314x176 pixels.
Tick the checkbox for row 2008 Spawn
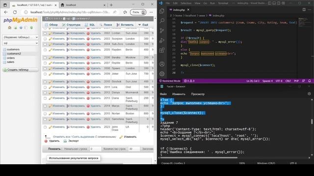click(x=45, y=68)
